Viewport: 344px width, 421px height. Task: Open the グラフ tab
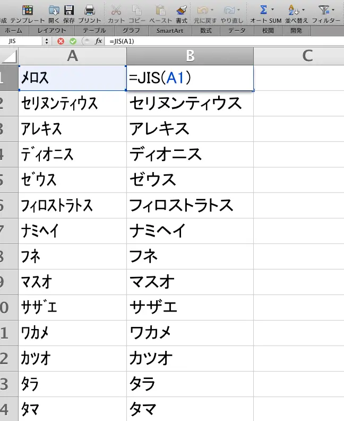pyautogui.click(x=131, y=31)
